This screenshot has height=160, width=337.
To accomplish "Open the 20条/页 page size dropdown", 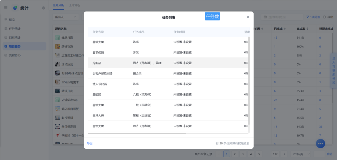I will tap(300, 154).
